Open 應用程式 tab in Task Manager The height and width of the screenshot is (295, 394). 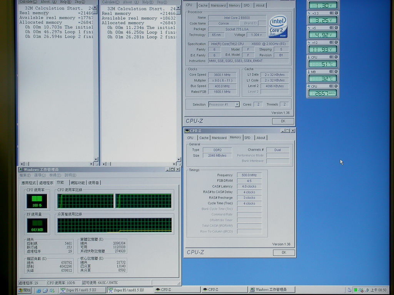pyautogui.click(x=28, y=183)
